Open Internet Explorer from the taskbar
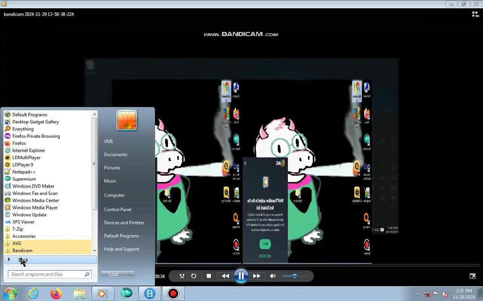The width and height of the screenshot is (483, 301). pyautogui.click(x=33, y=293)
